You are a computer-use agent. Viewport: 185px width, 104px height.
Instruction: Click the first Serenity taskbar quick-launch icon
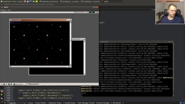(x=2, y=84)
